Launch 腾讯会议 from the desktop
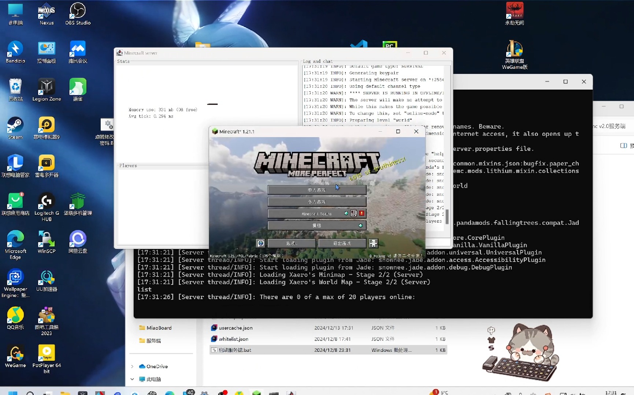634x395 pixels. coord(78,52)
